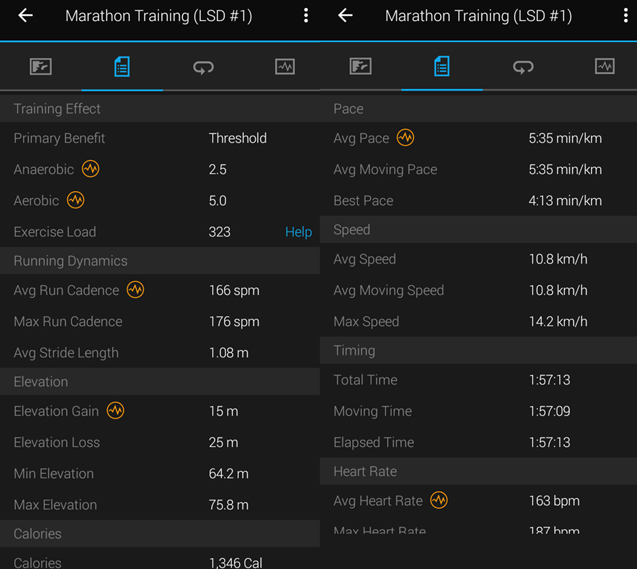Tap the chart icon beside Avg Pace

(405, 138)
